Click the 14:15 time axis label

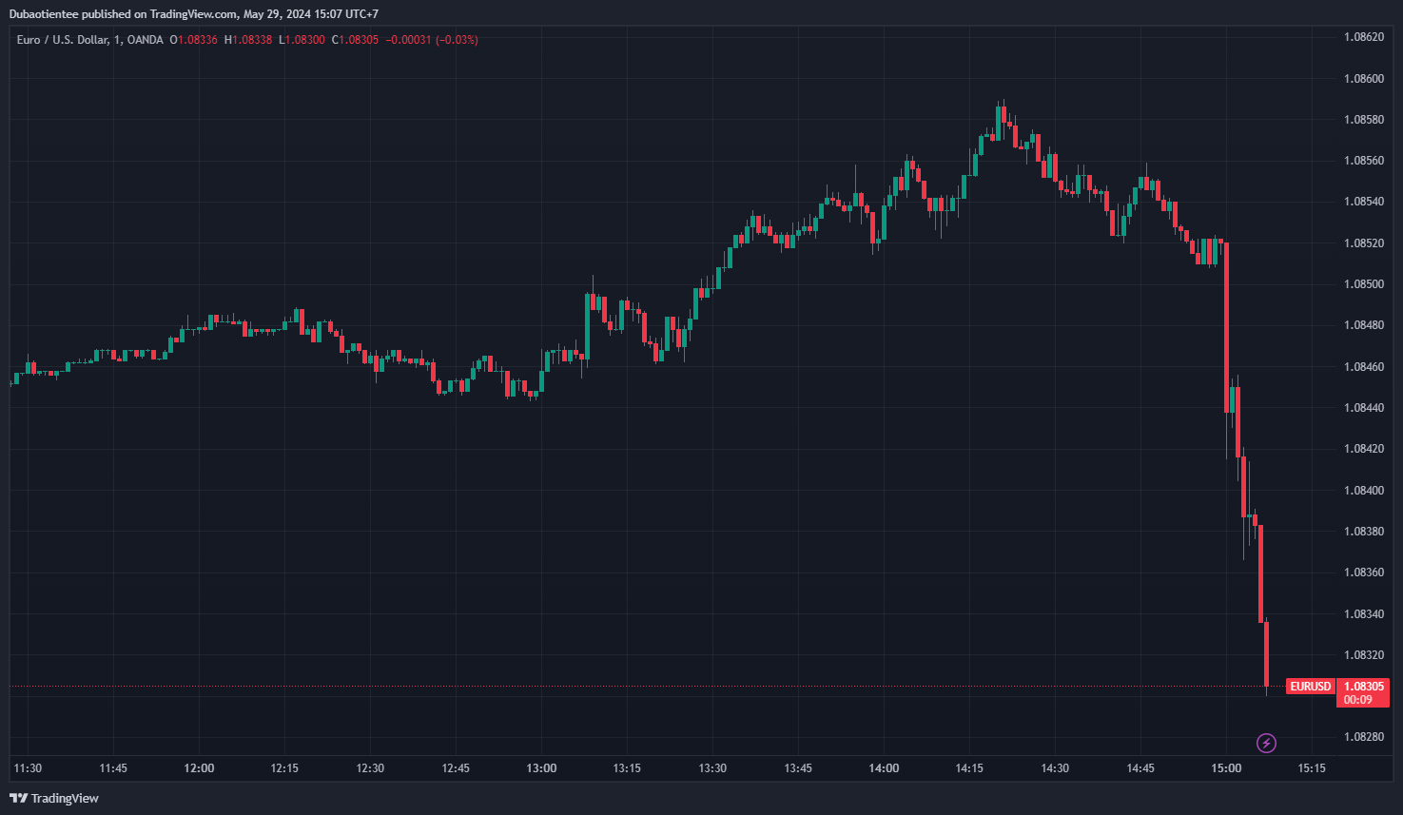(969, 768)
